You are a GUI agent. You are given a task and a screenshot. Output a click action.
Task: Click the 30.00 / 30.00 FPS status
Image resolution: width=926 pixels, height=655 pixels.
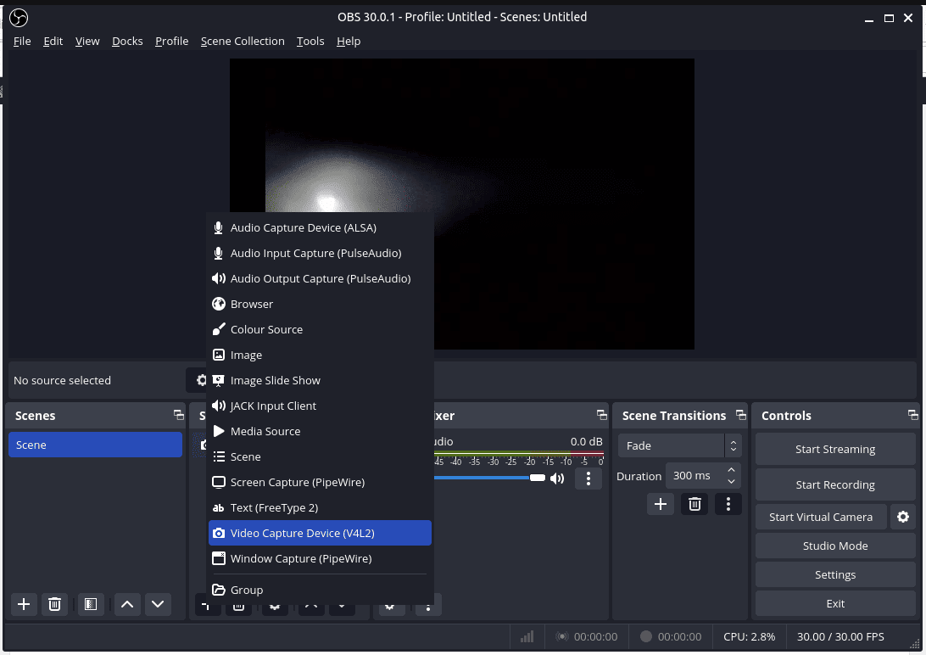tap(840, 636)
